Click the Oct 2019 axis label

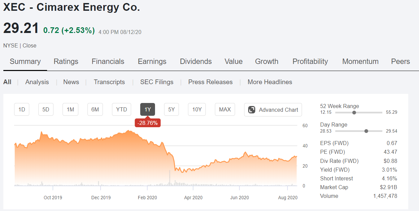tap(53, 198)
